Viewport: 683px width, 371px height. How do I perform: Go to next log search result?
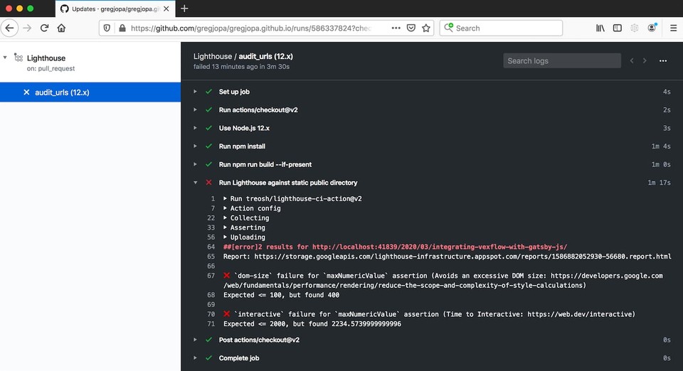coord(645,60)
